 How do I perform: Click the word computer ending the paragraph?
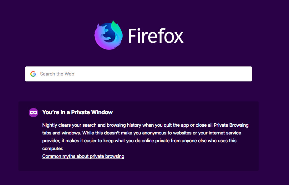53,148
